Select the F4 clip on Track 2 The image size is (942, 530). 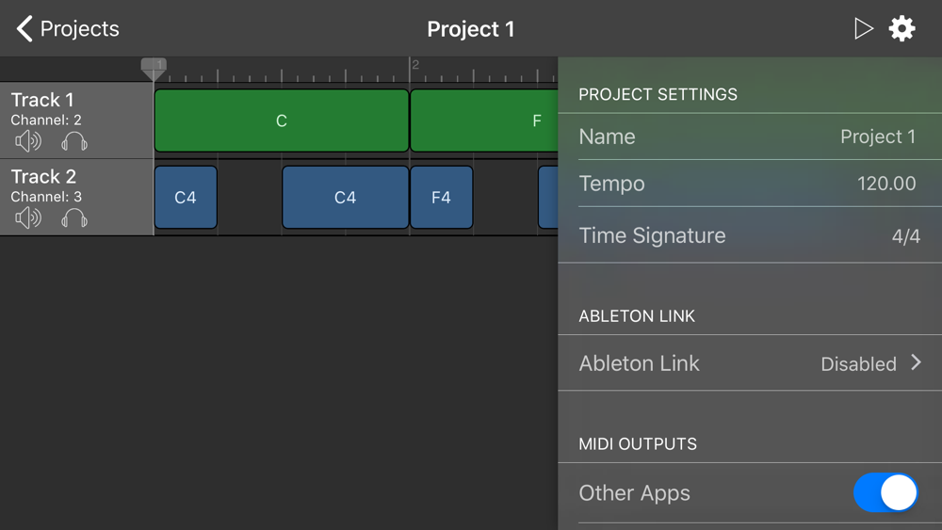[441, 198]
